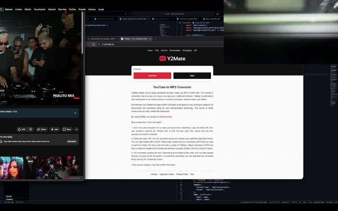Switch to forgot_password_screen.dart editor tab
Screen dimensions: 338x211
[x=134, y=19]
